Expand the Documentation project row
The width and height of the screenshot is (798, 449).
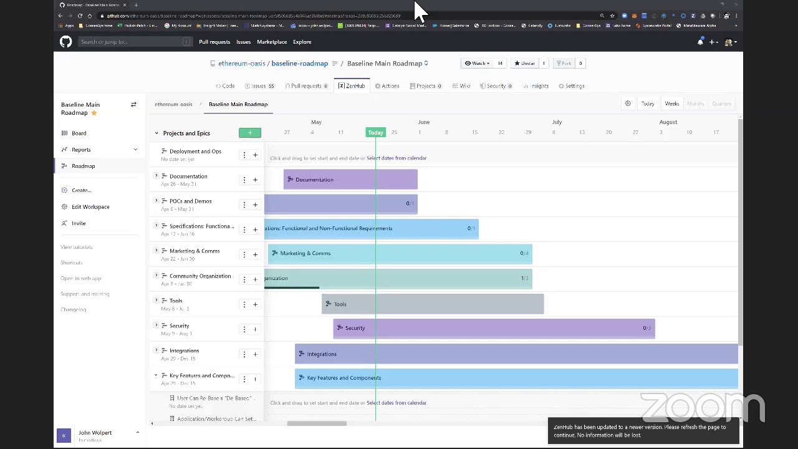[x=156, y=176]
